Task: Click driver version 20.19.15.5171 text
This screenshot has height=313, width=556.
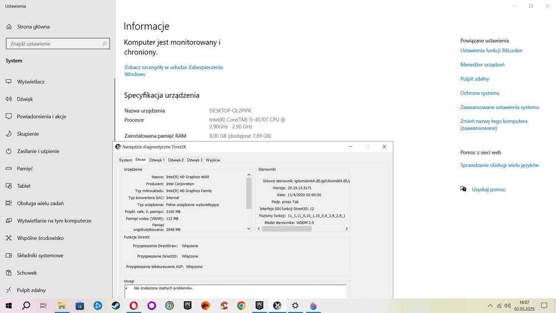Action: [299, 188]
